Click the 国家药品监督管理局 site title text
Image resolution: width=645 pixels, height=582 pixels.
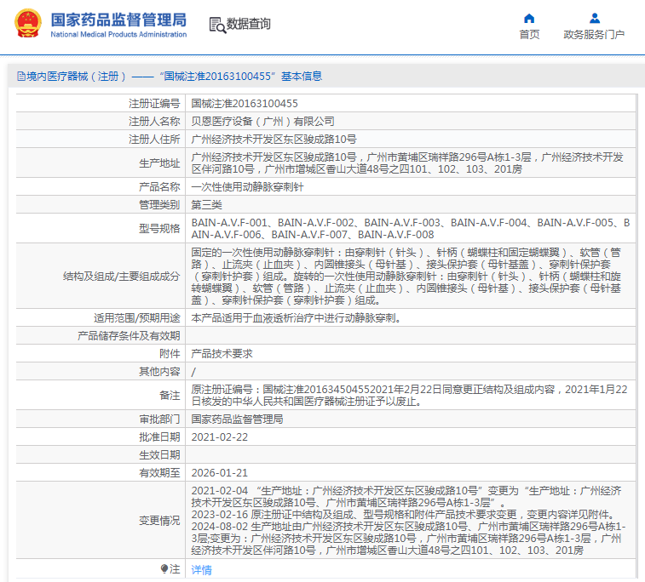[x=118, y=20]
